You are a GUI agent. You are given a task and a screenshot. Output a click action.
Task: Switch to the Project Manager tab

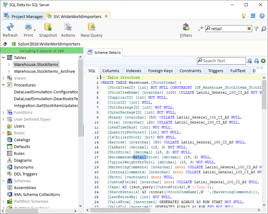click(24, 16)
